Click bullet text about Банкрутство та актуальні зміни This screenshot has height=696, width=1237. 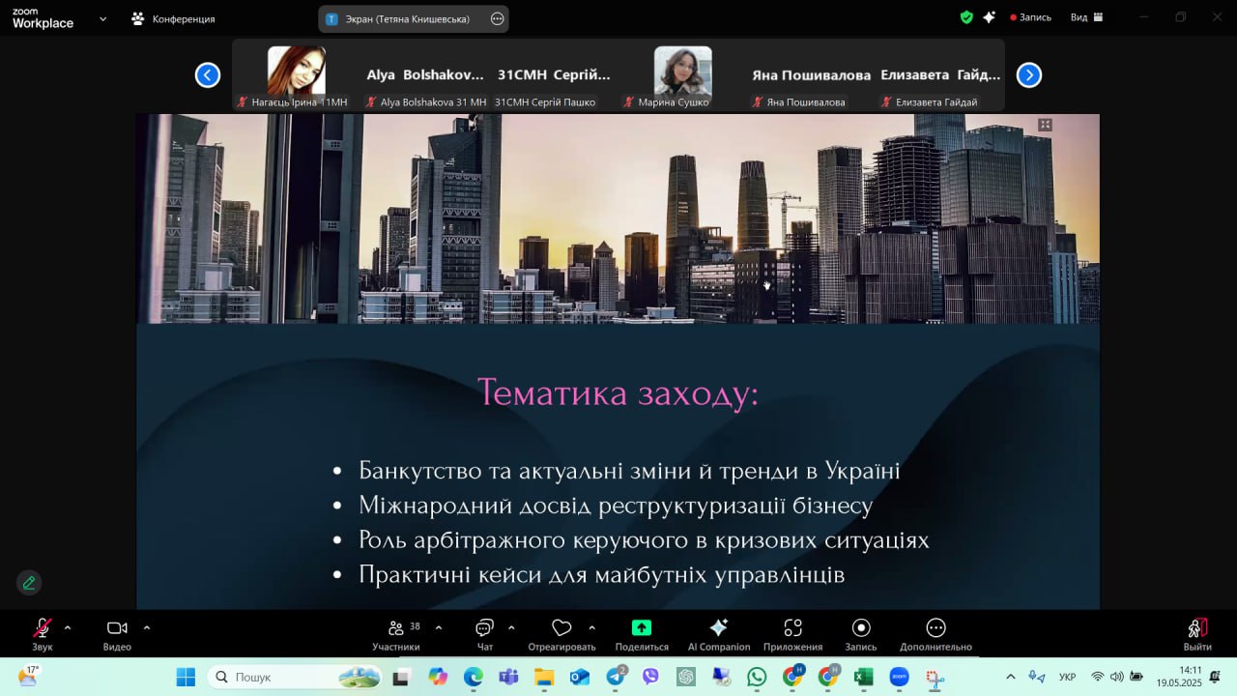(x=629, y=471)
